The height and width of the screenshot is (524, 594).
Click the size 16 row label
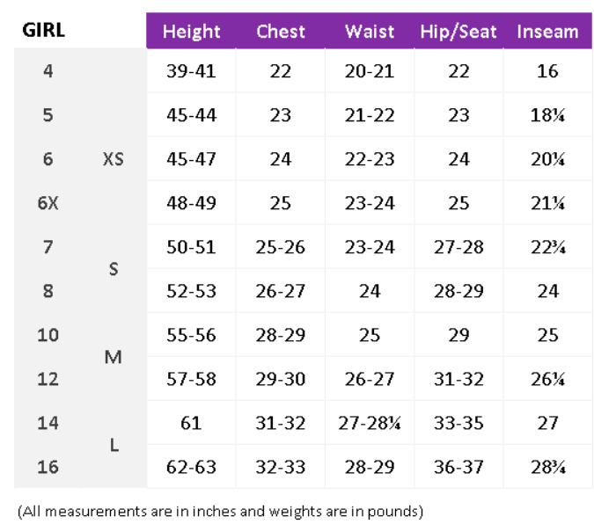coord(48,467)
